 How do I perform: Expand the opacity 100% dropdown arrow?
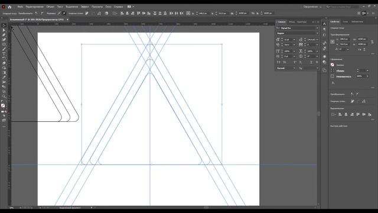point(367,76)
